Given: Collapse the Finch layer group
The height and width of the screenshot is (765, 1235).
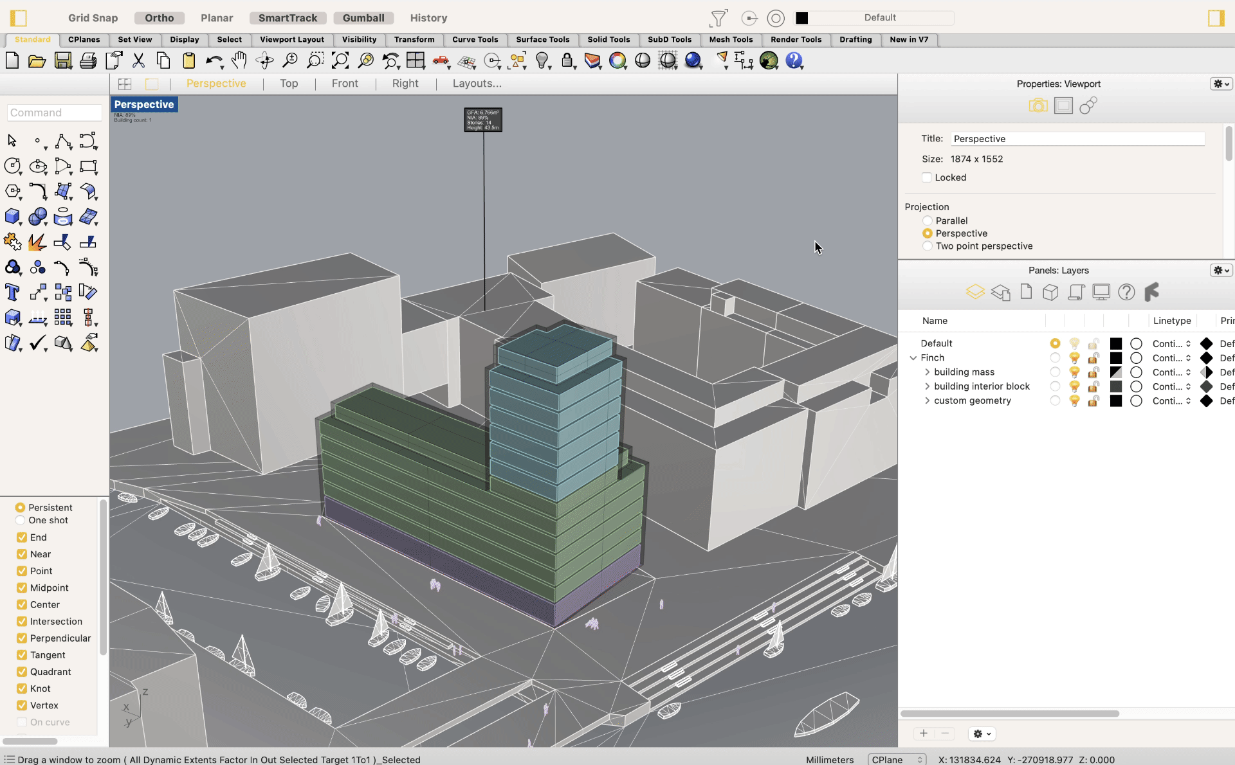Looking at the screenshot, I should tap(913, 358).
